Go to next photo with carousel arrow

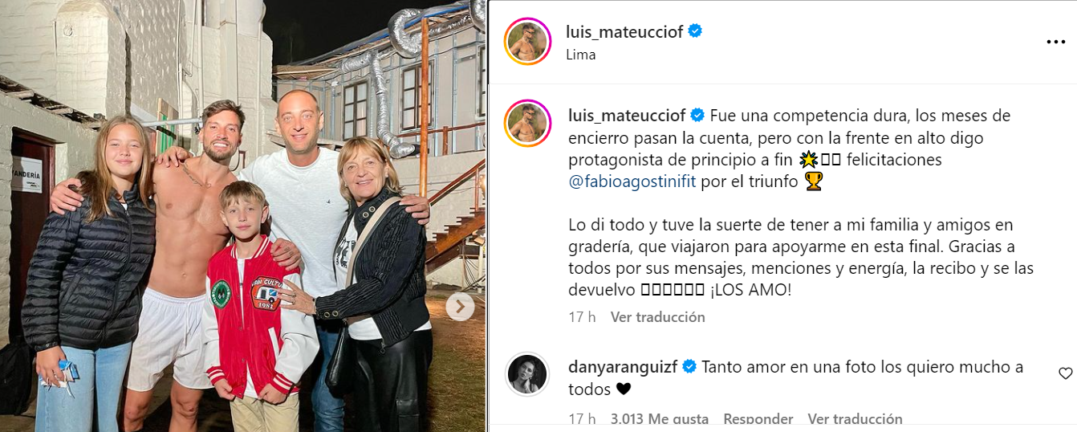click(460, 306)
